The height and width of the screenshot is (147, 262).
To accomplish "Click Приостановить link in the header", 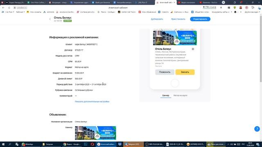I will coord(178,19).
